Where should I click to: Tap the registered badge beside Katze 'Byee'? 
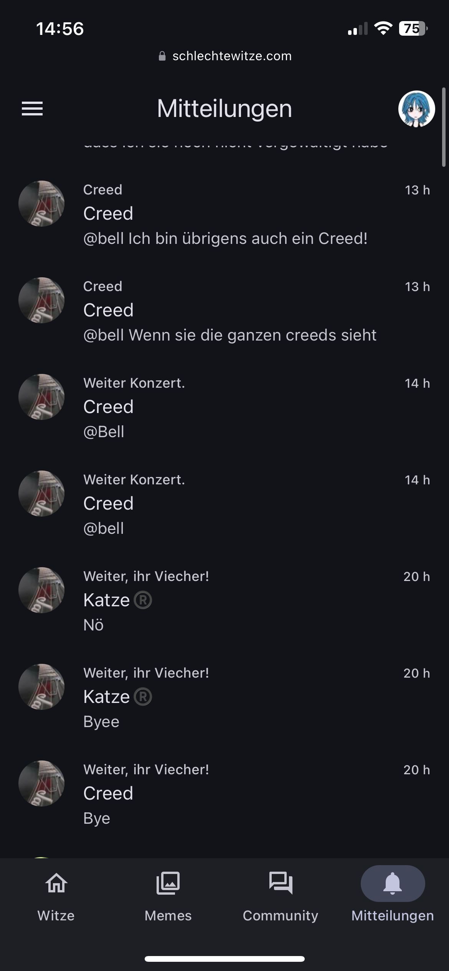coord(143,697)
